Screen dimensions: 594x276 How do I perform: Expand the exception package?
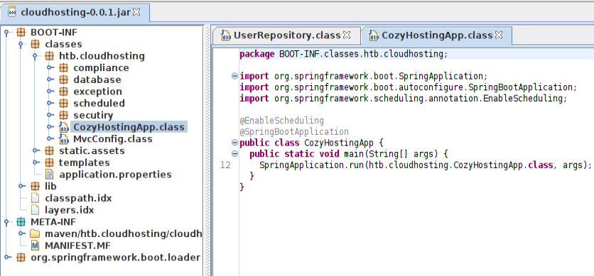pyautogui.click(x=50, y=92)
